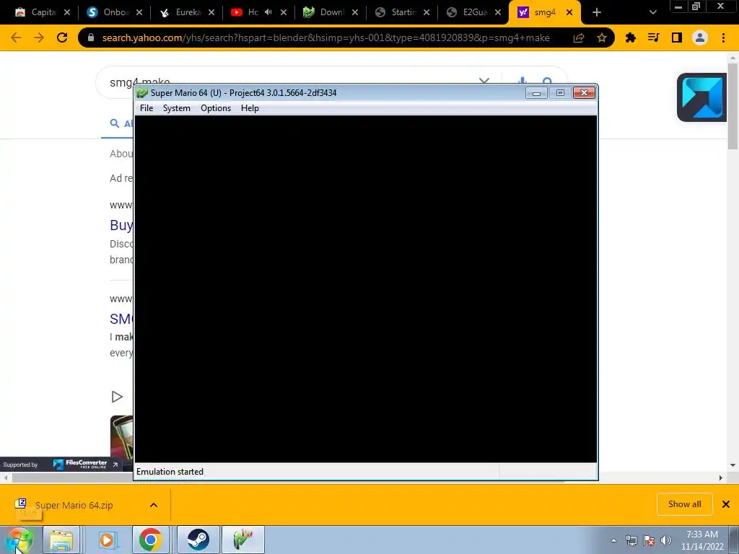This screenshot has width=739, height=554.
Task: Click the taskbar clock and date
Action: tap(702, 540)
